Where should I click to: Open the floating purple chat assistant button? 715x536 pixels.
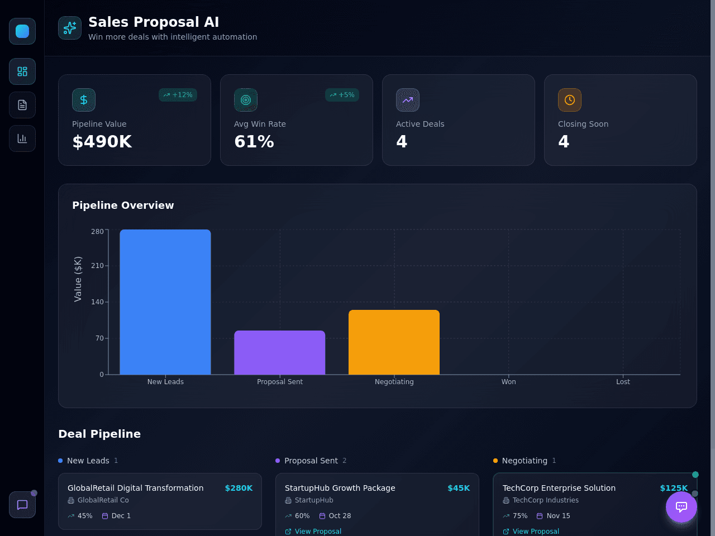(x=681, y=507)
